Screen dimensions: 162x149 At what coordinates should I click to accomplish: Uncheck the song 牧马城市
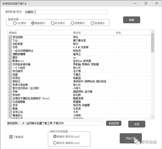coord(10,71)
